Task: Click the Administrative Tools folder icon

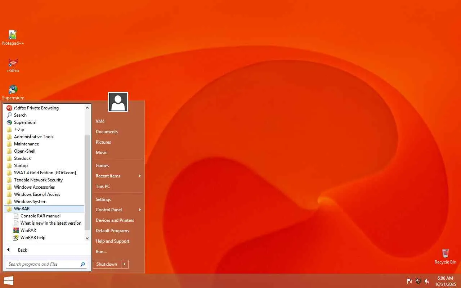Action: click(9, 137)
